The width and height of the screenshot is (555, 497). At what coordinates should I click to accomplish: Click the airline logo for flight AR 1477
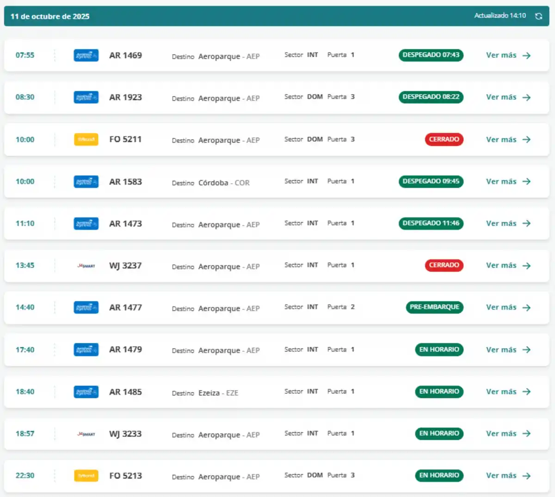(86, 307)
